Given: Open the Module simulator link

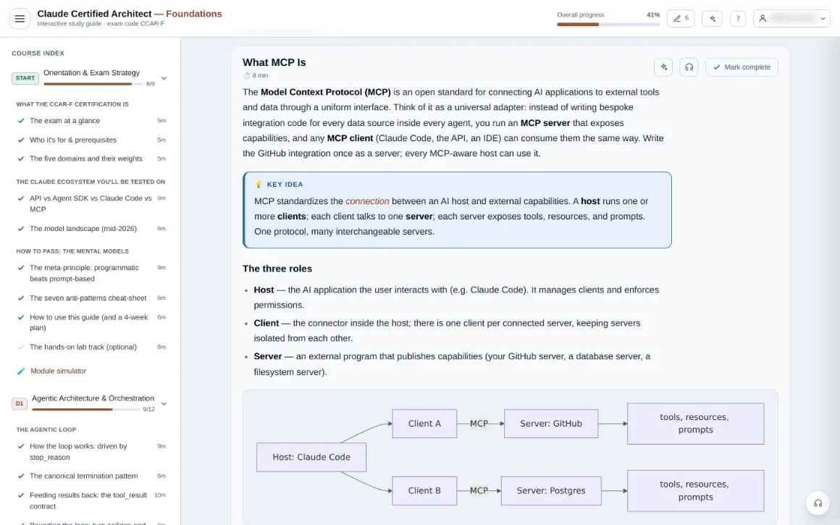Looking at the screenshot, I should tap(58, 371).
